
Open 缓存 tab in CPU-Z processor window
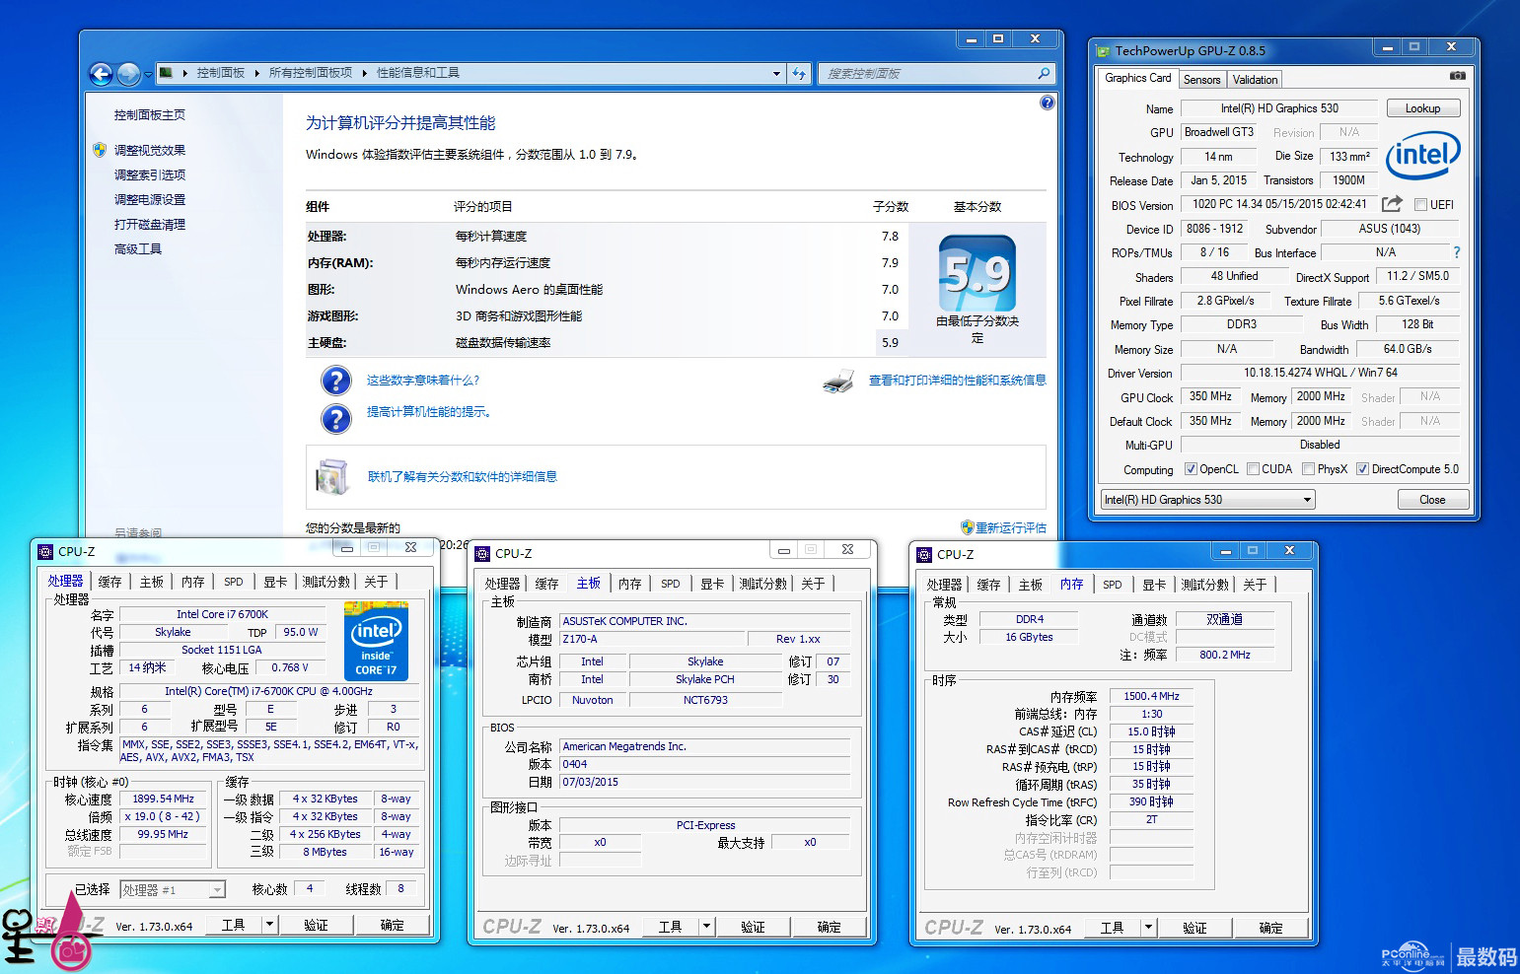coord(109,582)
